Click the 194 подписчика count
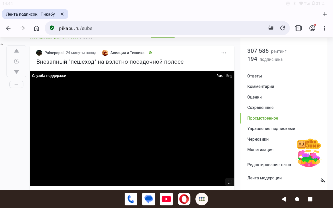The height and width of the screenshot is (208, 333). coord(265,59)
